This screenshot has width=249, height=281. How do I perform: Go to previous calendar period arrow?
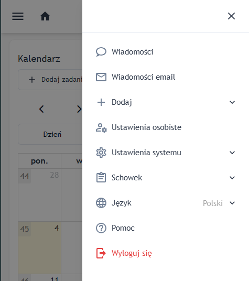click(41, 109)
